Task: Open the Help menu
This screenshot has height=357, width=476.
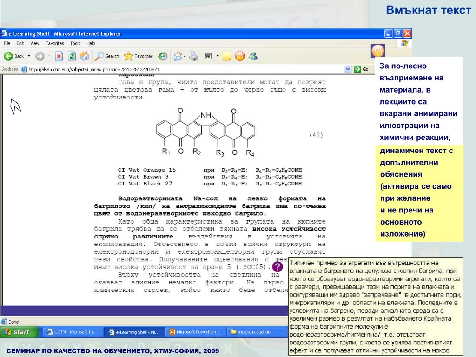Action: pos(91,43)
